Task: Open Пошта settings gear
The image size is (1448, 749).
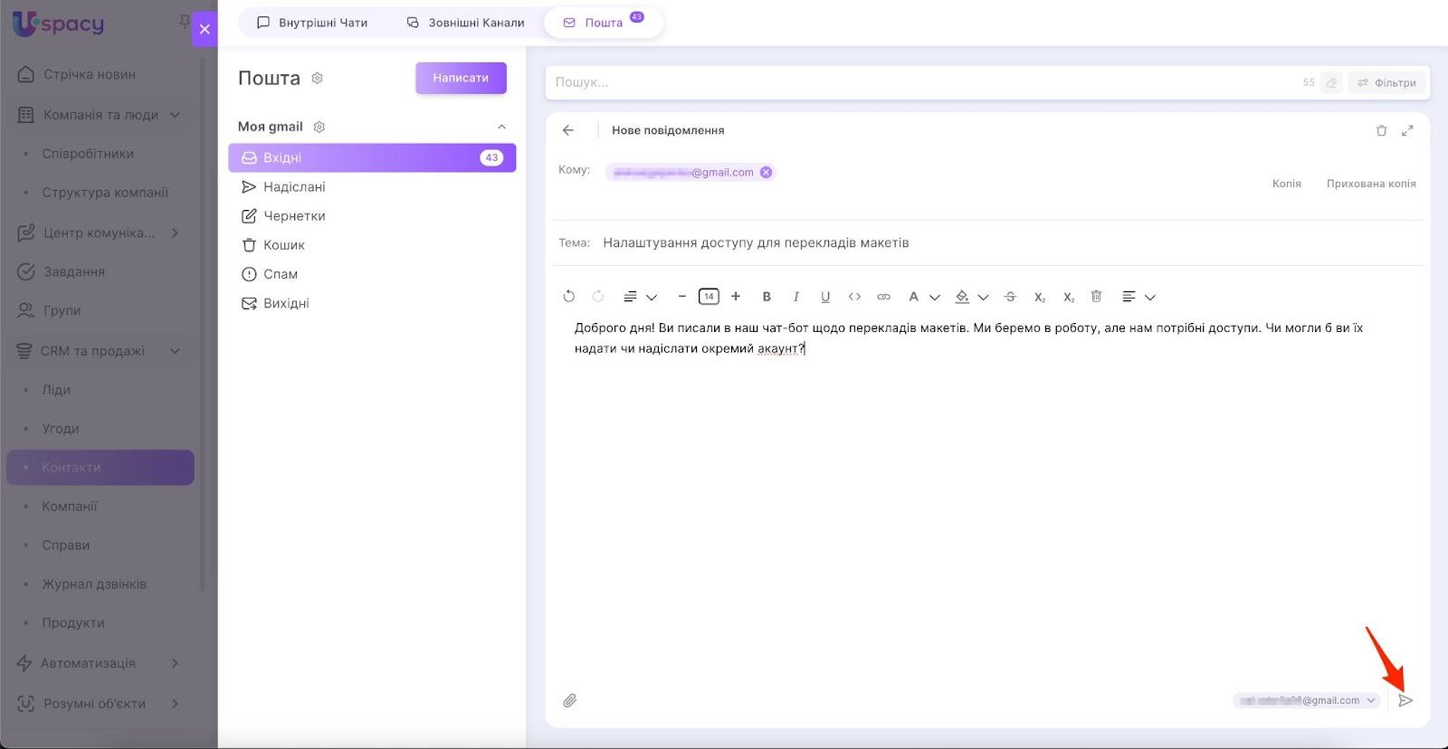Action: (x=317, y=78)
